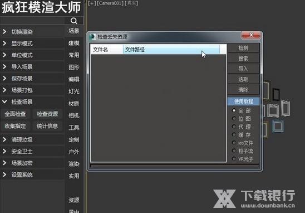
Task: Select the 缓存 radio option
Action: coord(242,135)
